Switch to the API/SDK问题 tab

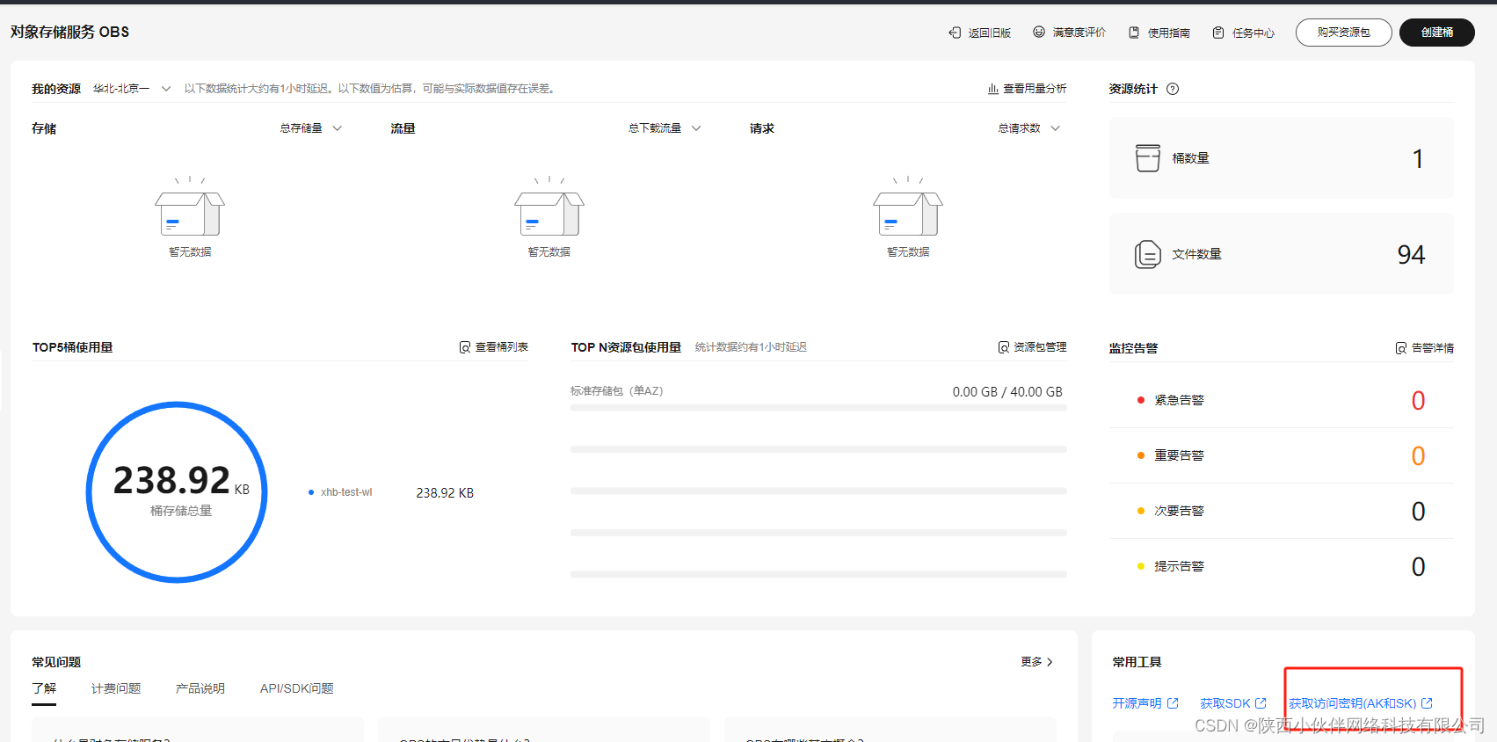[x=297, y=688]
